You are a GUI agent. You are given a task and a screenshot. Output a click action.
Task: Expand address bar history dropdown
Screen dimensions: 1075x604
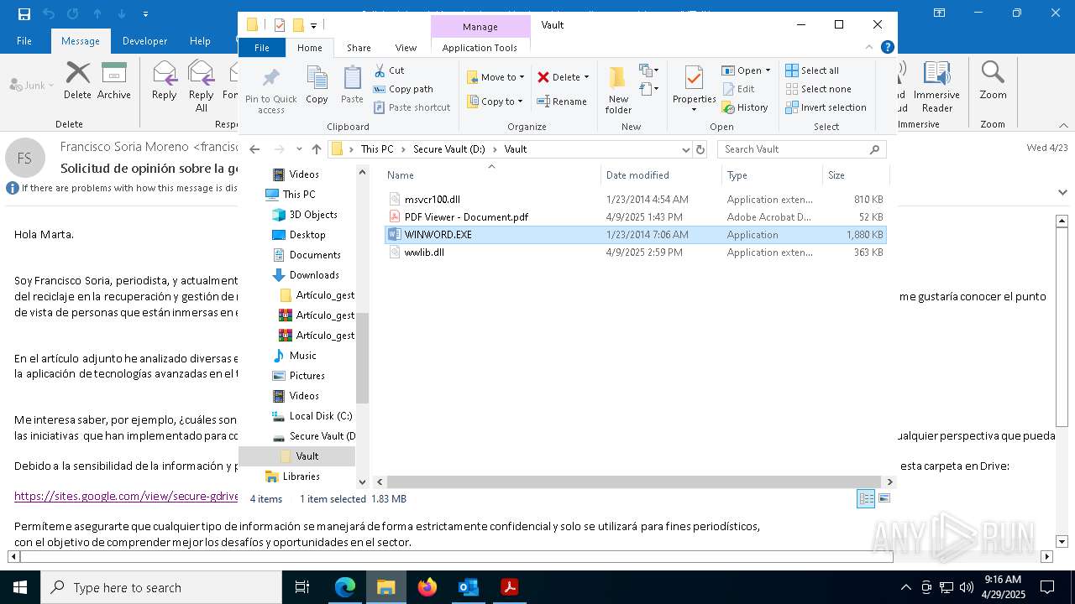tap(686, 149)
